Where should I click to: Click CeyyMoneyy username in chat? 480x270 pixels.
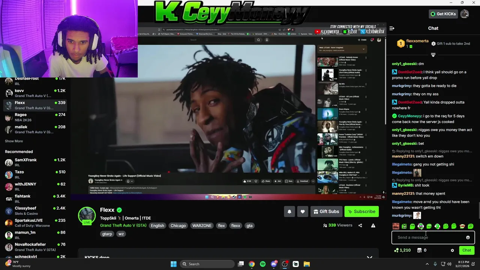coord(409,116)
